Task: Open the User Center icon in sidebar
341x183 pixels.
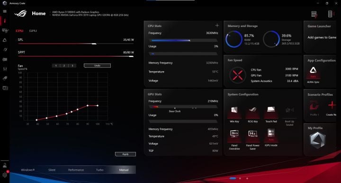Action: tap(5, 165)
